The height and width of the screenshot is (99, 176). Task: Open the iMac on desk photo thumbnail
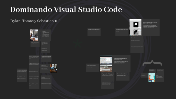(106, 63)
